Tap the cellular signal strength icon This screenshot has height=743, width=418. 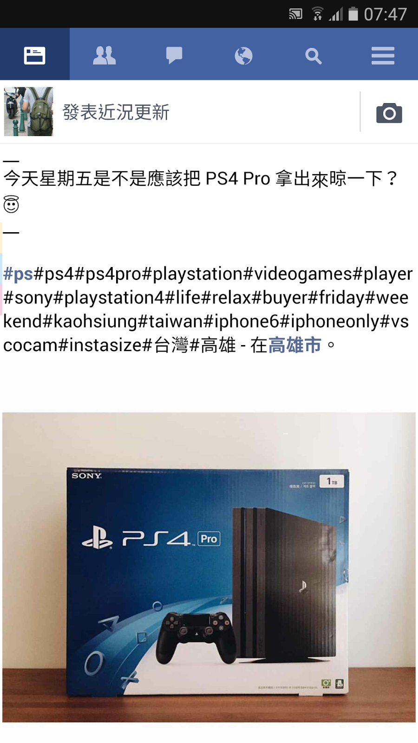pos(336,14)
